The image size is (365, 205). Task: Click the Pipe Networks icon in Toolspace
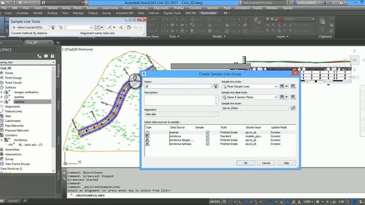pyautogui.click(x=2, y=125)
